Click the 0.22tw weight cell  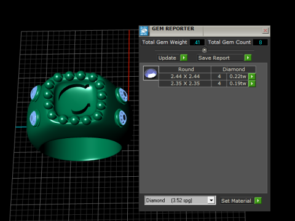238,77
